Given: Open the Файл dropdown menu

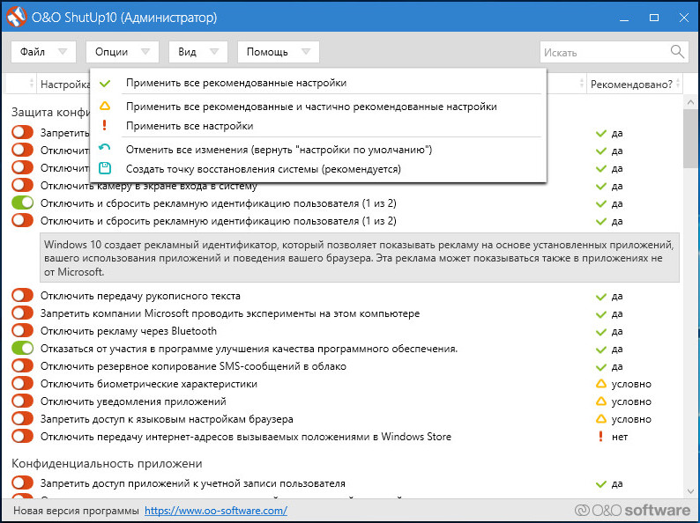Looking at the screenshot, I should (x=43, y=52).
